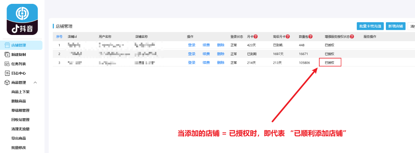Click 删除 link for shop row 1
This screenshot has width=415, height=153.
click(x=221, y=45)
